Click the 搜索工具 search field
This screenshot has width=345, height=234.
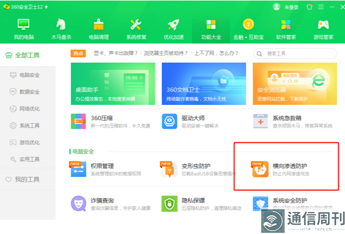pyautogui.click(x=295, y=53)
